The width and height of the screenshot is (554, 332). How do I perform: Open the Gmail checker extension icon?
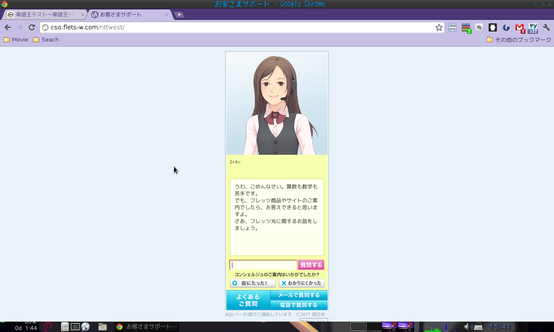click(x=520, y=29)
